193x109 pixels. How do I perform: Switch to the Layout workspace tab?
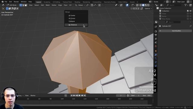click(39, 2)
